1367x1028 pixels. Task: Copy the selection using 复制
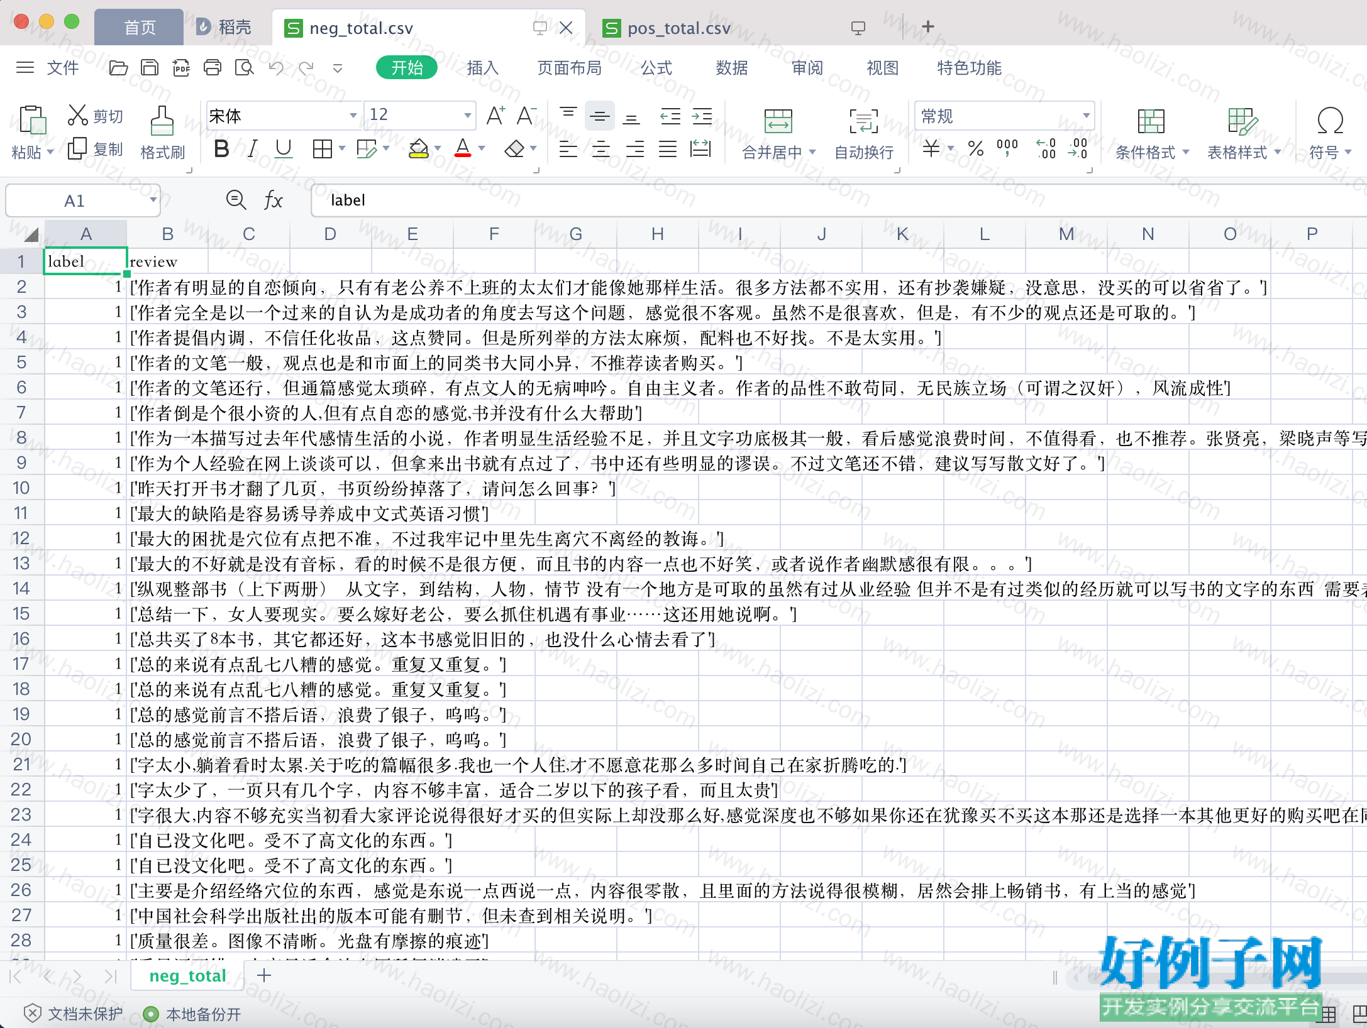point(96,150)
